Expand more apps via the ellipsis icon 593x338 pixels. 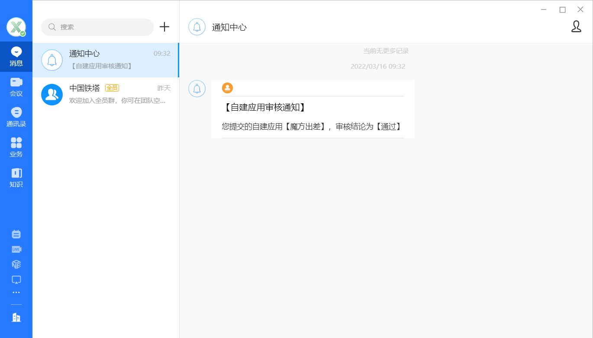click(16, 292)
